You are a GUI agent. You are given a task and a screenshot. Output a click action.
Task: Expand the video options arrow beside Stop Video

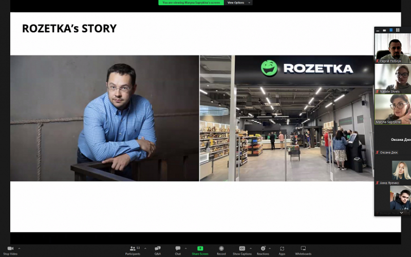(19, 248)
